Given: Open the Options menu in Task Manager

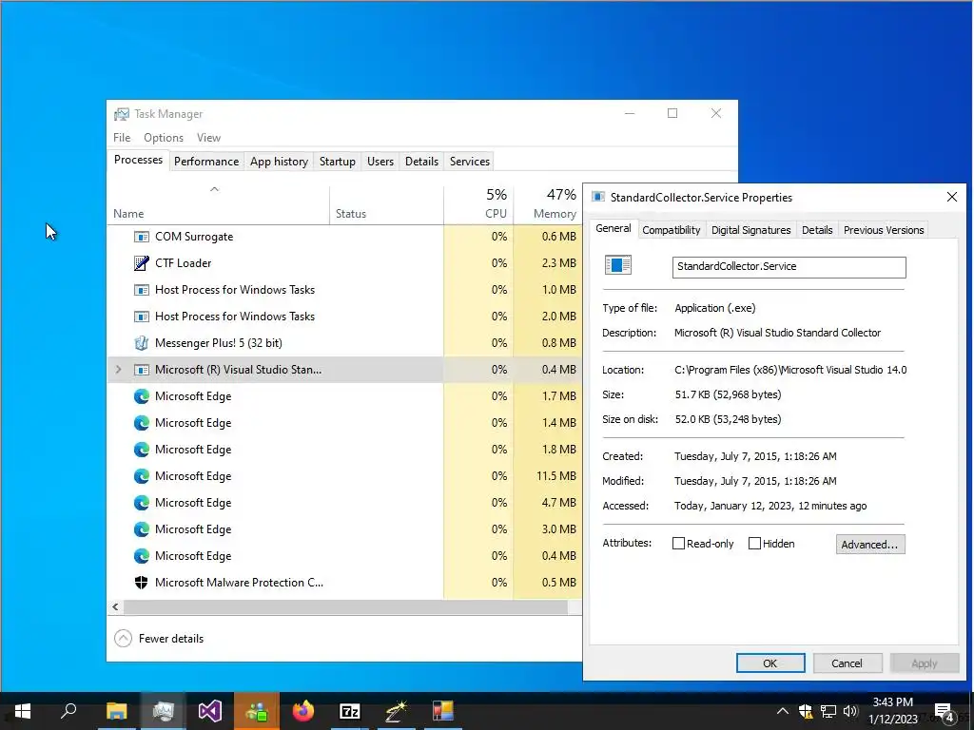Looking at the screenshot, I should pos(164,138).
